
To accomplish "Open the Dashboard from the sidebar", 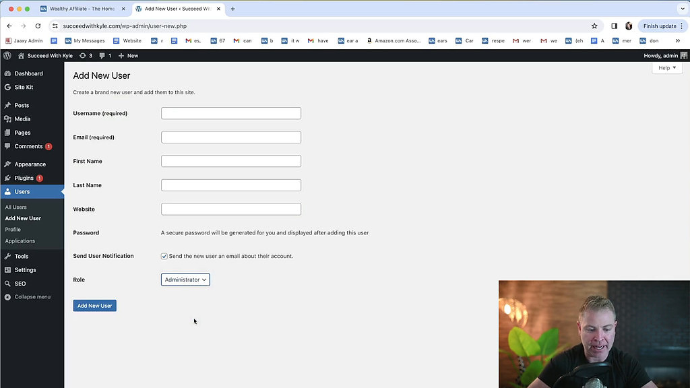I will (x=28, y=73).
